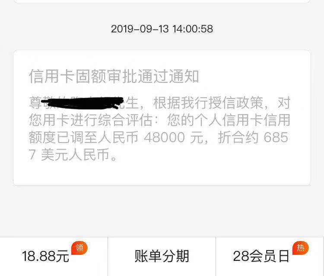Tap the 18.88元 bottom menu item
The width and height of the screenshot is (324, 276).
pyautogui.click(x=54, y=256)
